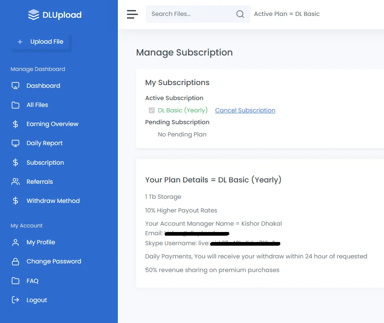Click the folder icon beside FAQ
Viewport: 384px width, 323px height.
pyautogui.click(x=15, y=281)
